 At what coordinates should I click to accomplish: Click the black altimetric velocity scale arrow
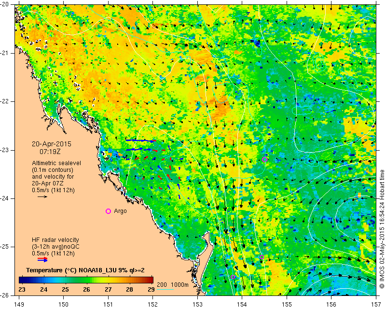pos(42,197)
